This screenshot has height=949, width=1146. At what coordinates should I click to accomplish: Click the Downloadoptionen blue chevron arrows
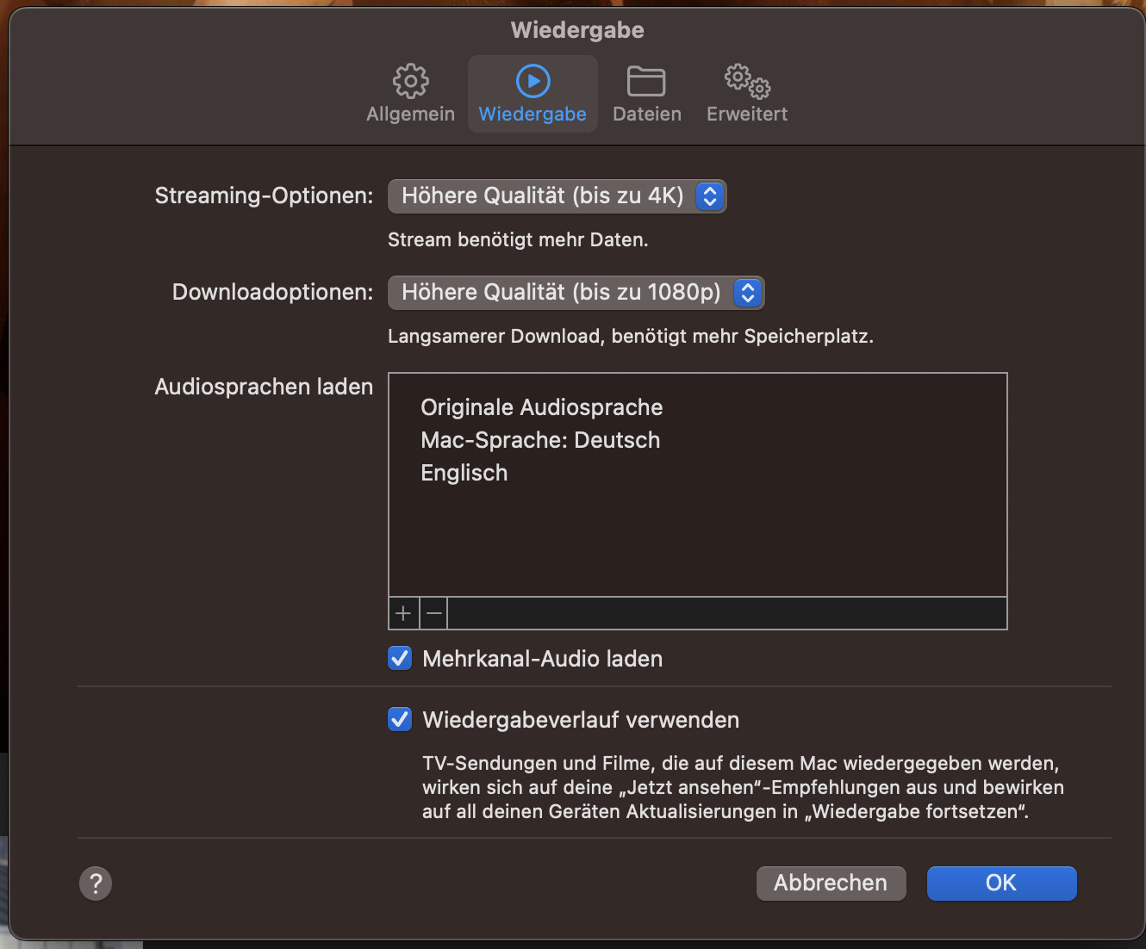pyautogui.click(x=748, y=293)
